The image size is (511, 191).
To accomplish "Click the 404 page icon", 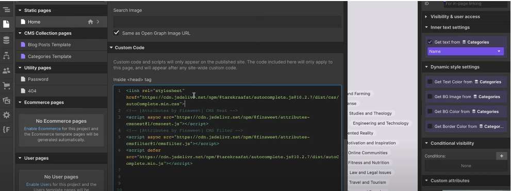I will 23,91.
